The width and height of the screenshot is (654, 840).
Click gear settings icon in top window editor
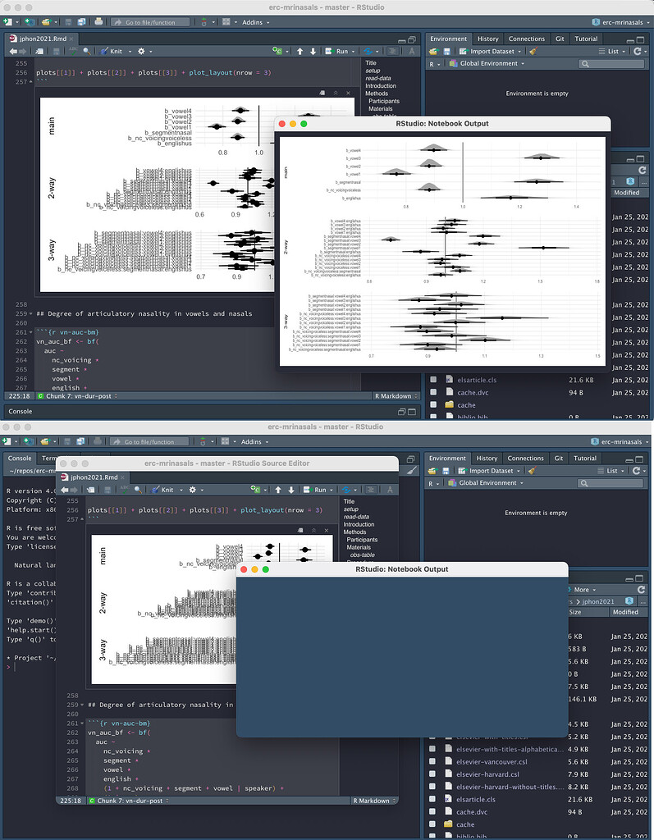[141, 51]
